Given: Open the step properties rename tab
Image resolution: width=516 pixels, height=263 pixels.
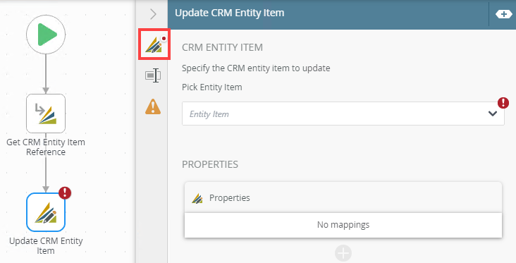Looking at the screenshot, I should (153, 75).
